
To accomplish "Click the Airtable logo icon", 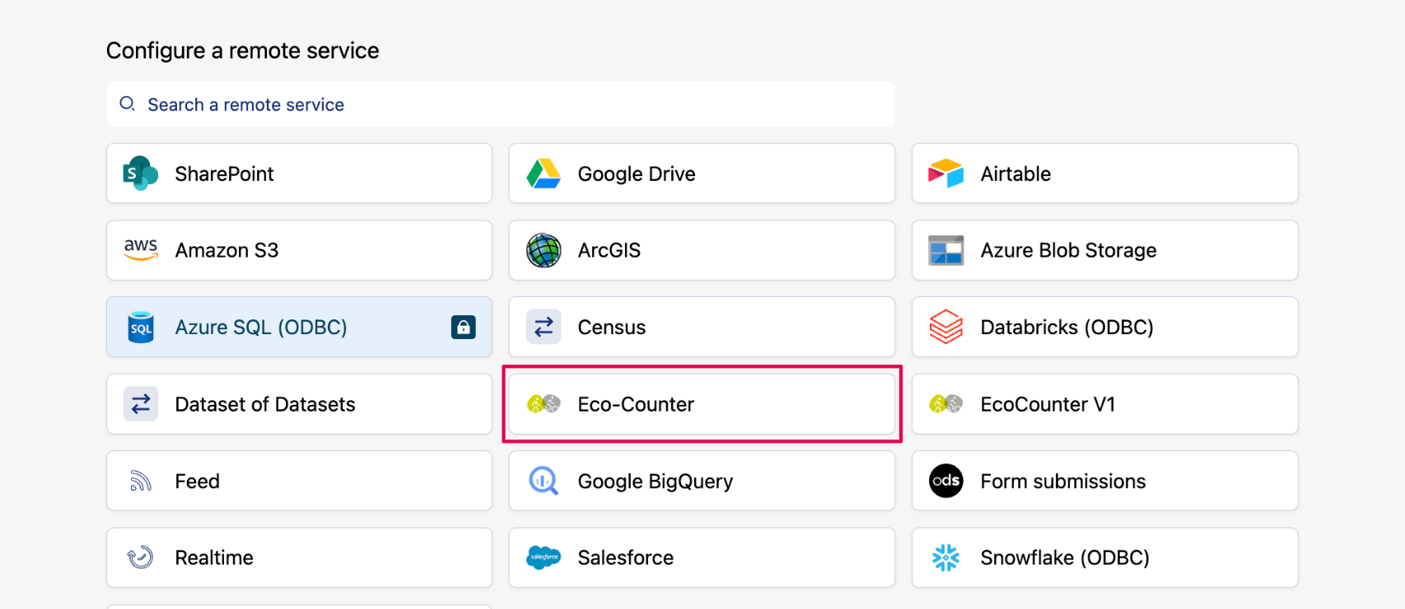I will [x=946, y=174].
